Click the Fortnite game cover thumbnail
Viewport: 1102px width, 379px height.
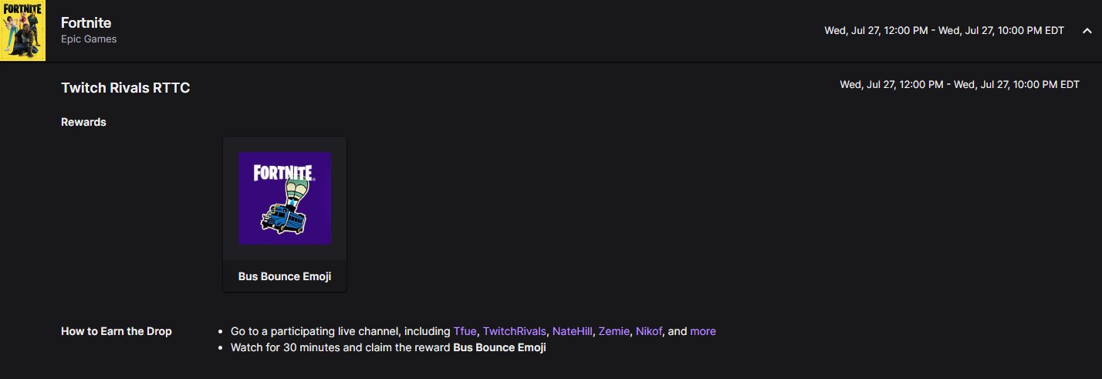point(22,30)
